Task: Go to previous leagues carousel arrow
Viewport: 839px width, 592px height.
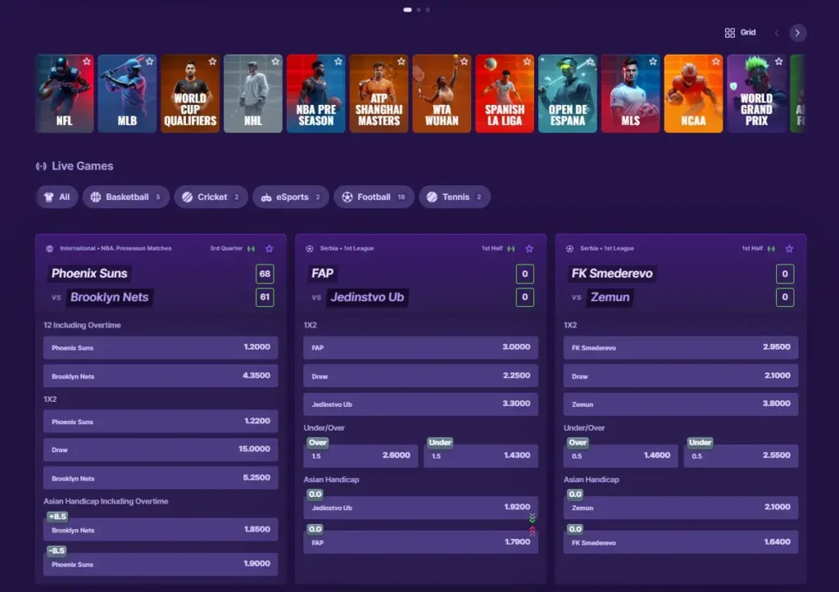Action: click(777, 33)
